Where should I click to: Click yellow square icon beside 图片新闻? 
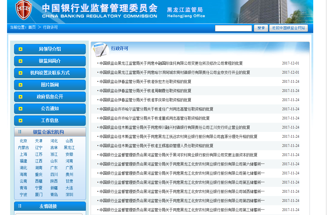click(21, 85)
